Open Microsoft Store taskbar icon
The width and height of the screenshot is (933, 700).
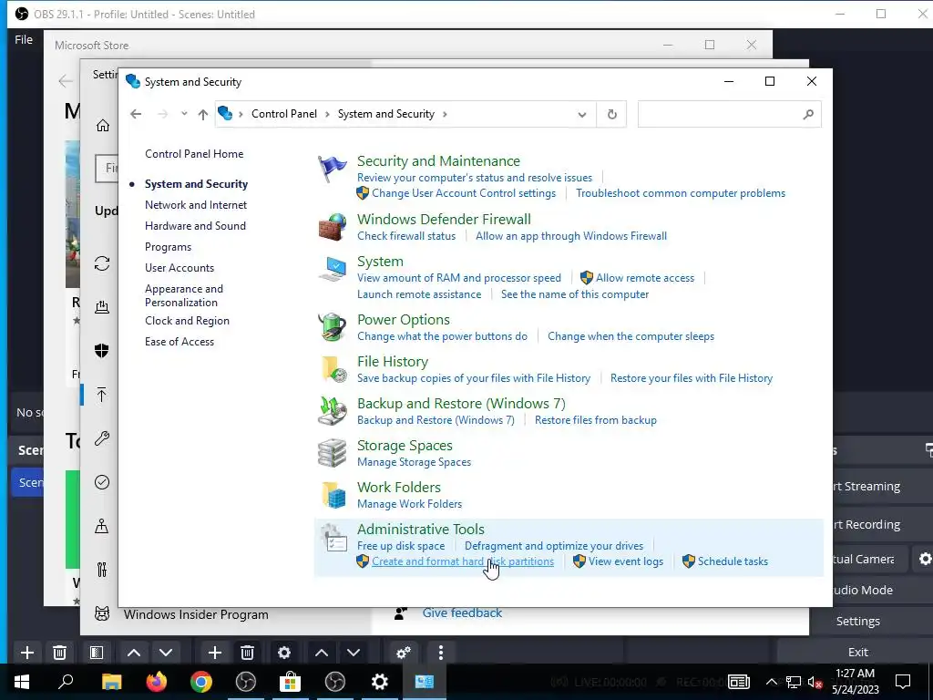(291, 682)
